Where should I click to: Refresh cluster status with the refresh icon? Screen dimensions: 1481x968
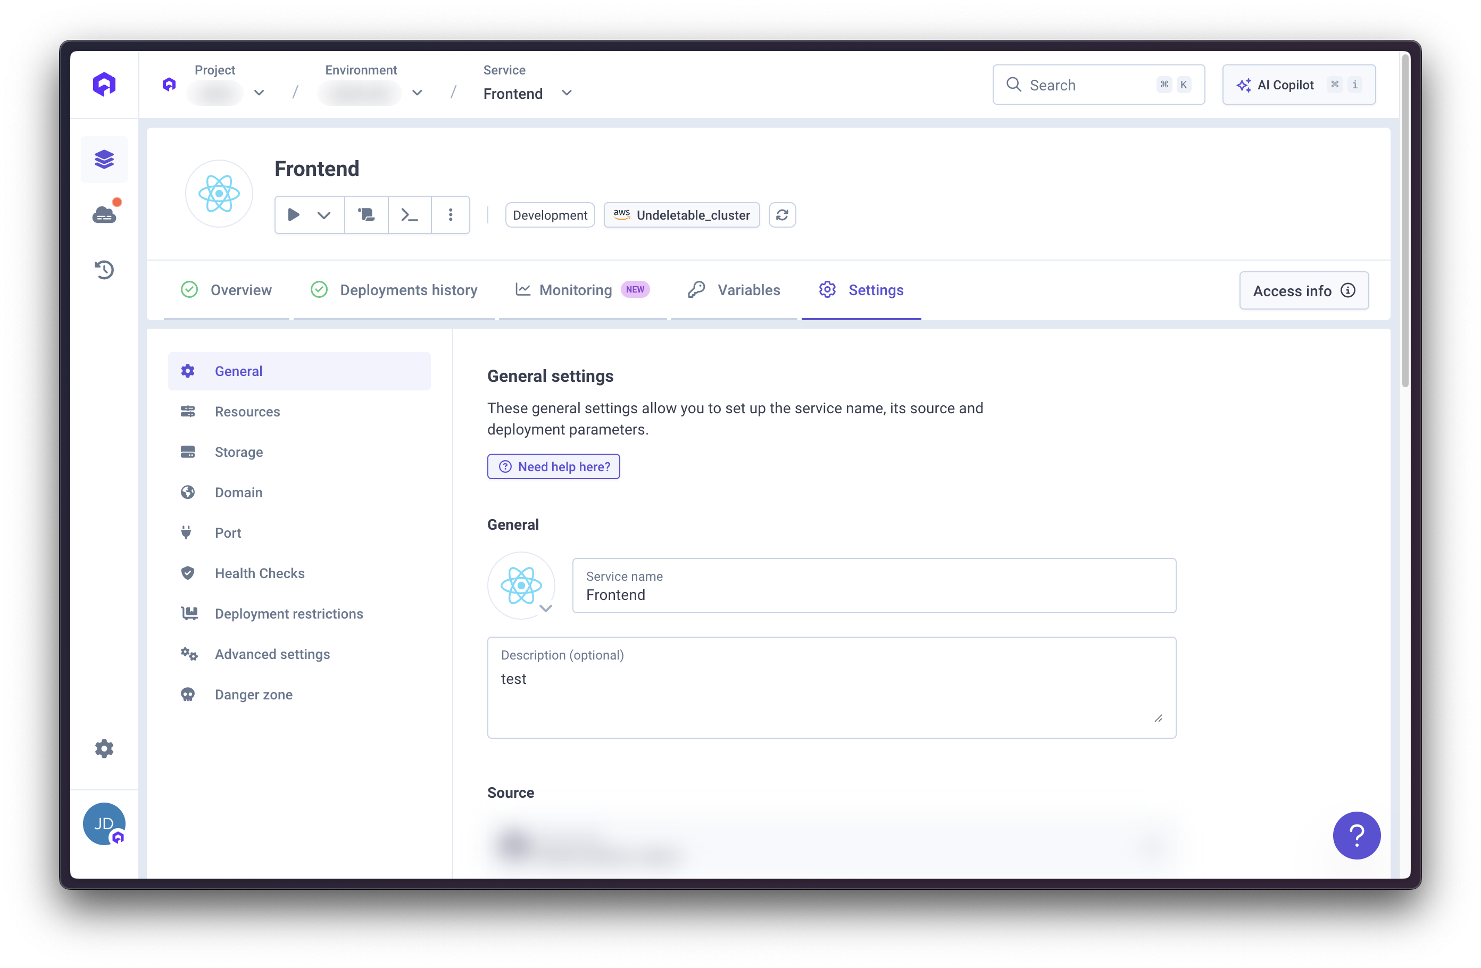pyautogui.click(x=782, y=215)
